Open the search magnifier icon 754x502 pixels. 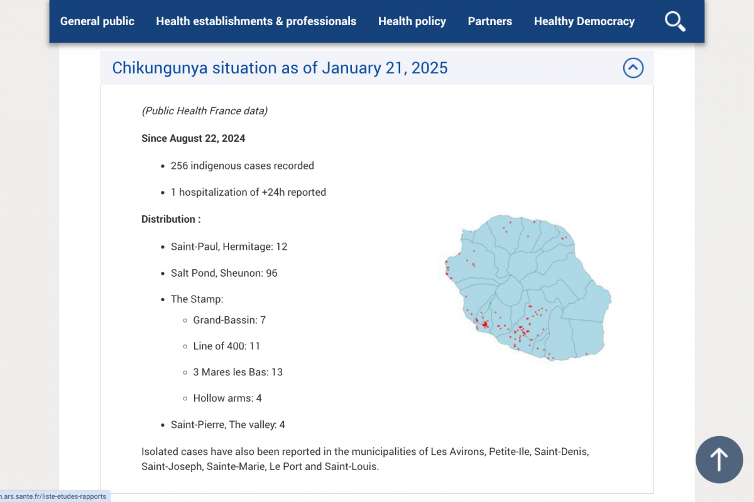(675, 21)
